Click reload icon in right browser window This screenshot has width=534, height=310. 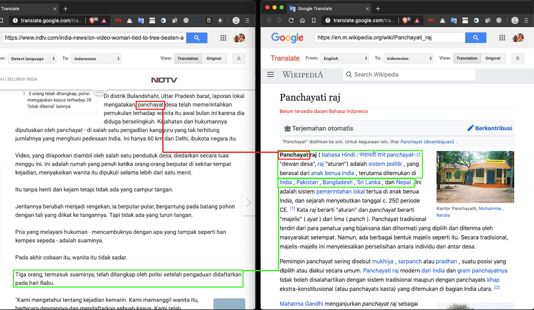(291, 21)
